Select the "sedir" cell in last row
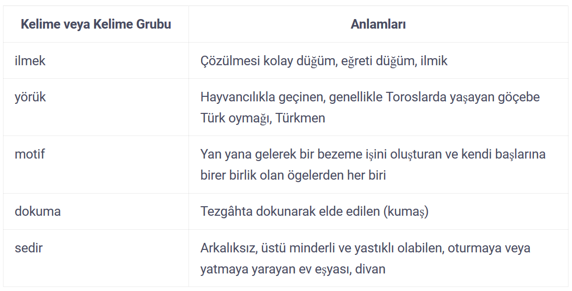The width and height of the screenshot is (572, 291). 29,248
